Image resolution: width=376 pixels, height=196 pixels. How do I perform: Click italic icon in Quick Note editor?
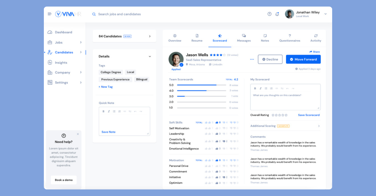[x=109, y=111]
